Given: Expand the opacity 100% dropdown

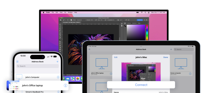Looking at the screenshot, I should coord(92,20).
